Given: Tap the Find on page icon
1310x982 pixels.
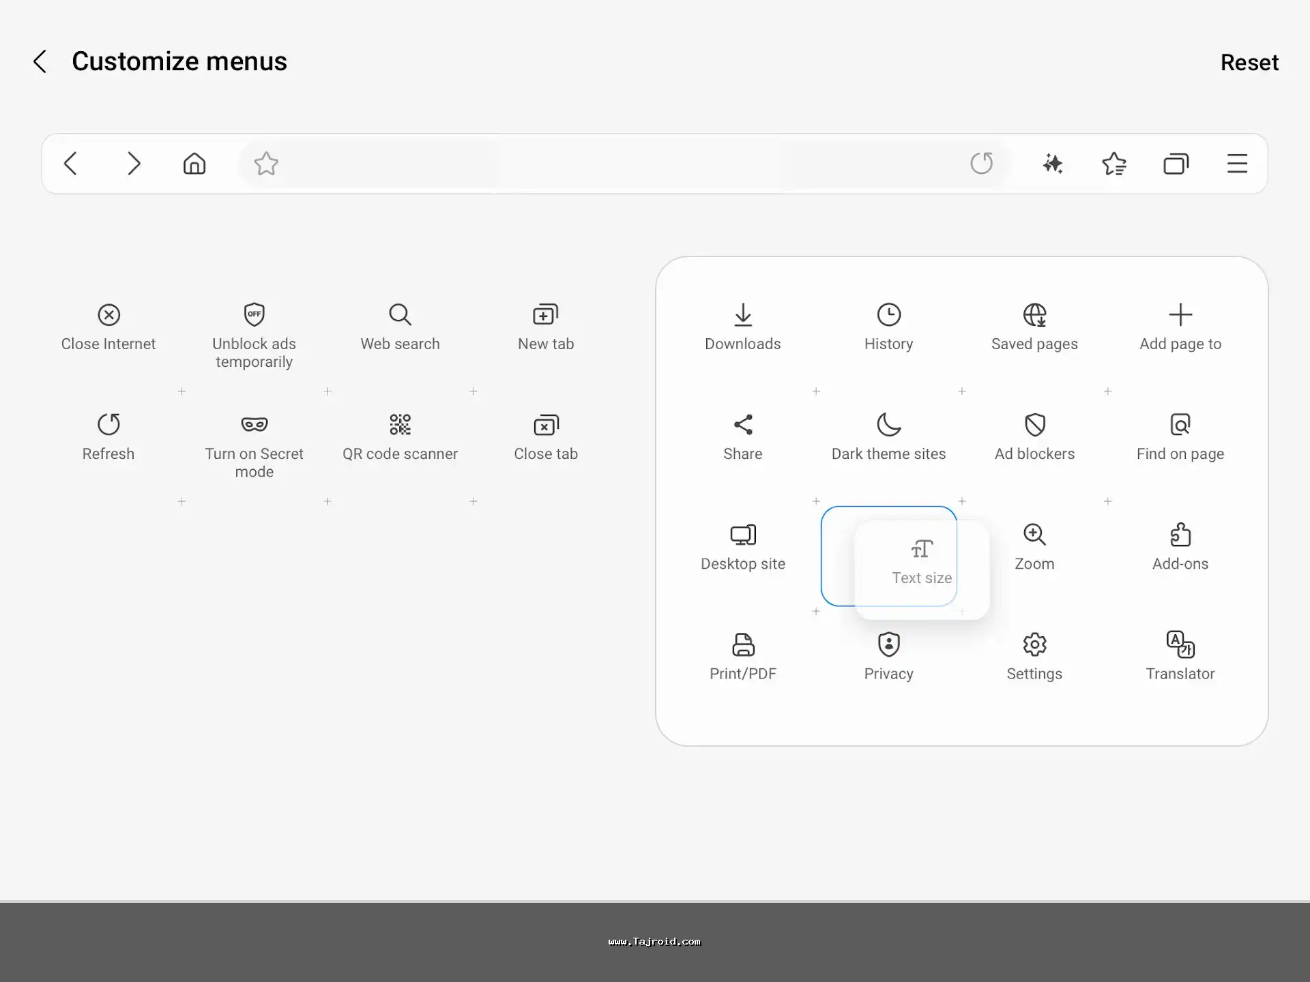Looking at the screenshot, I should [x=1180, y=425].
